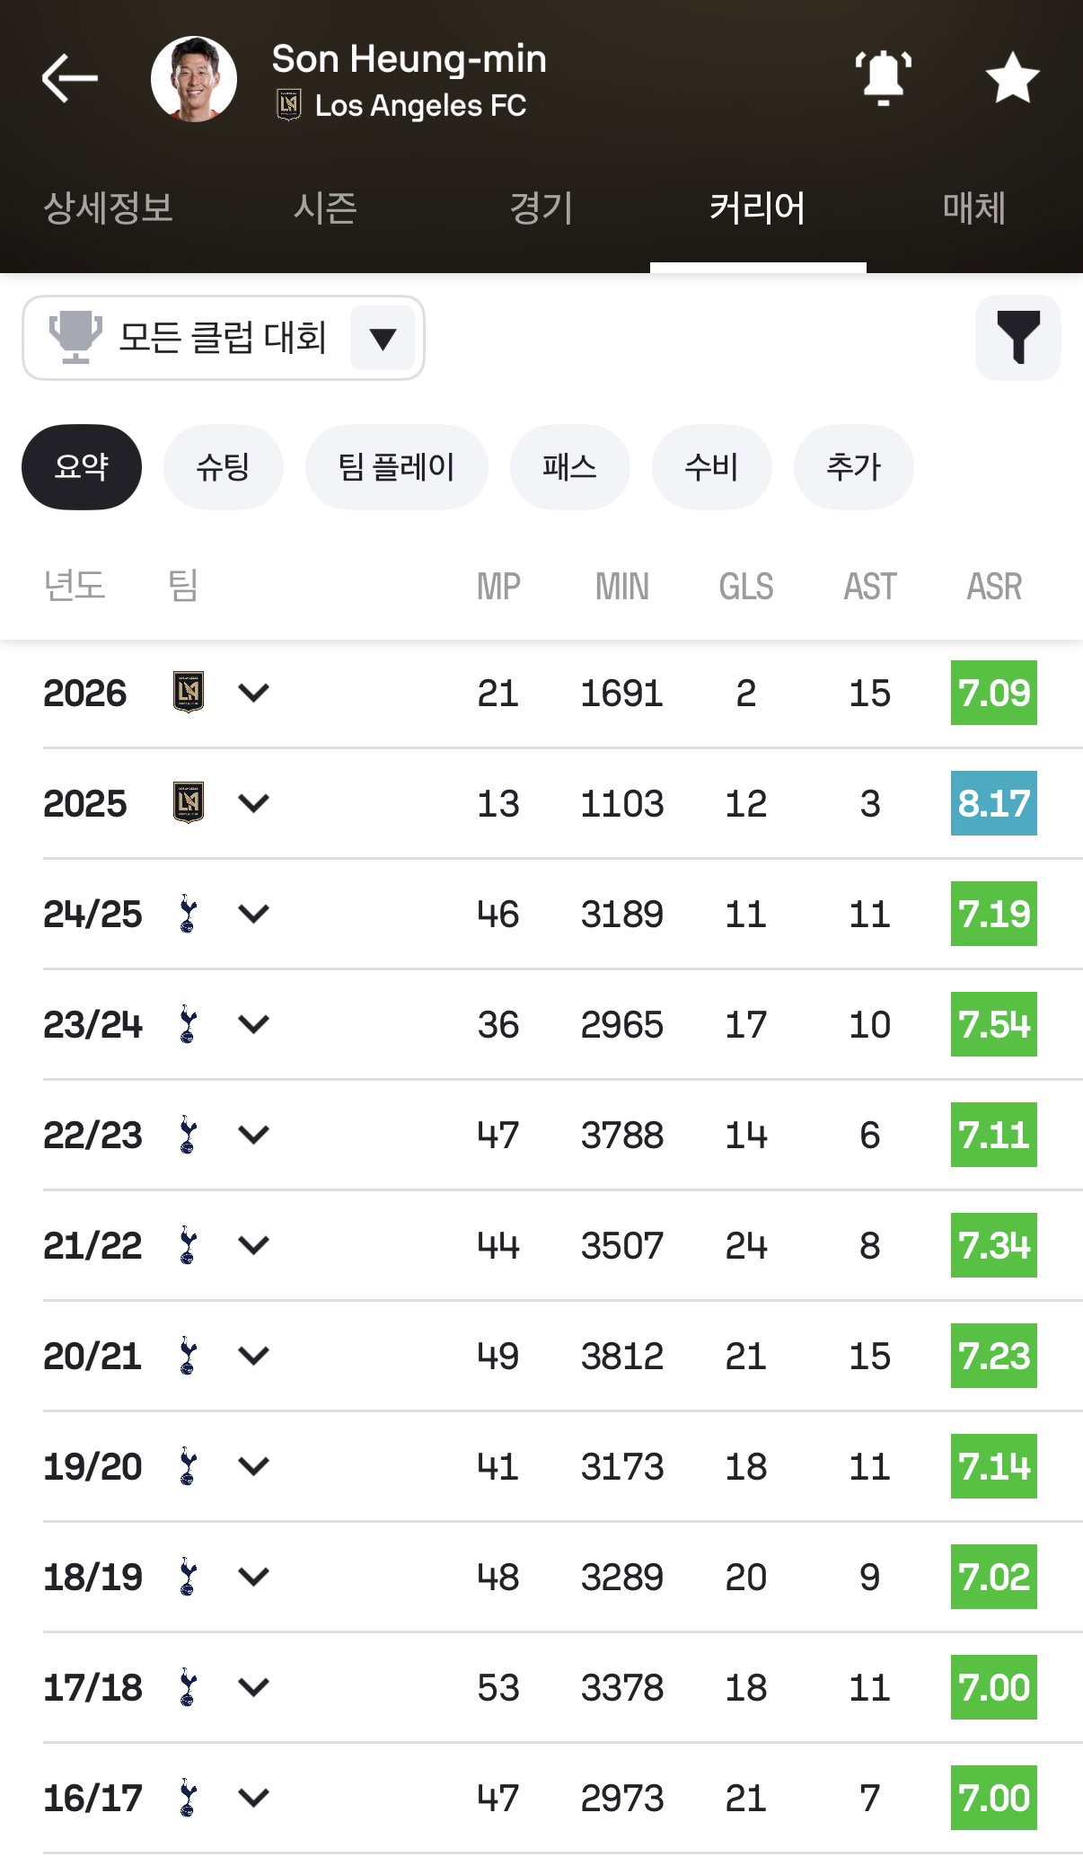Tap the back arrow icon
Screen dimensions: 1083x1857
coord(69,78)
